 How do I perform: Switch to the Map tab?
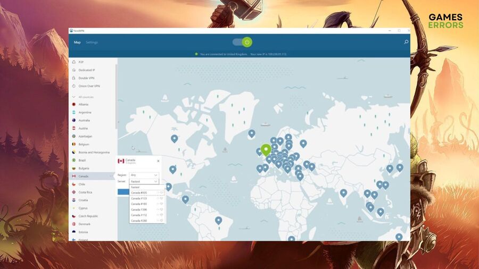point(77,43)
